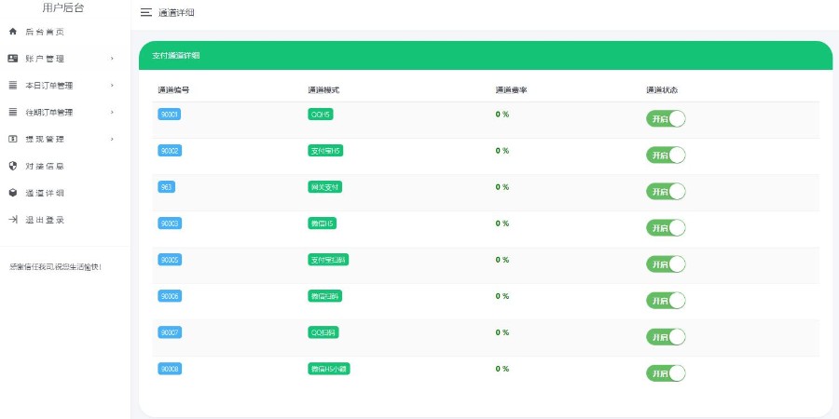
Task: Expand the 本日订单管理 submenu arrow
Action: click(112, 86)
